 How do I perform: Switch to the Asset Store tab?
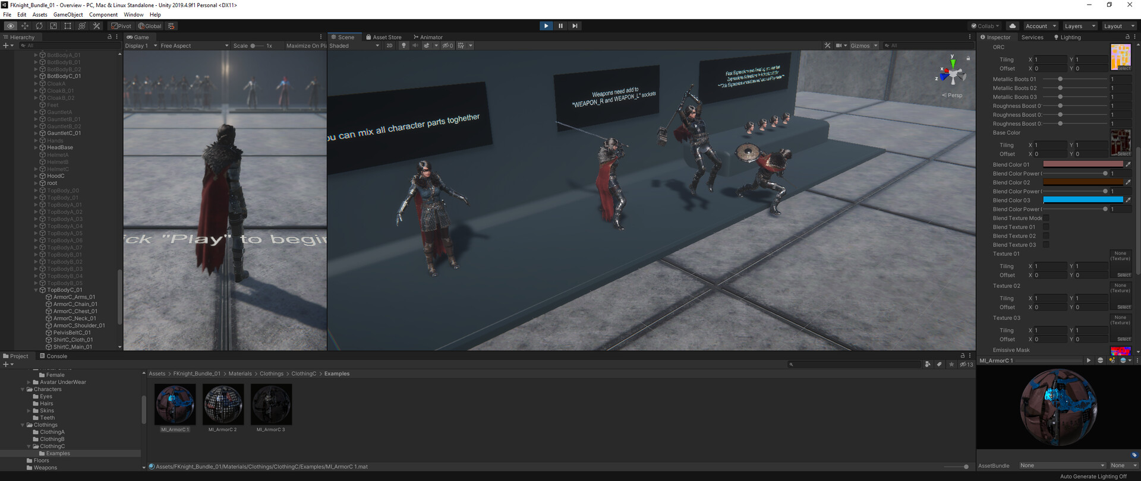(383, 37)
